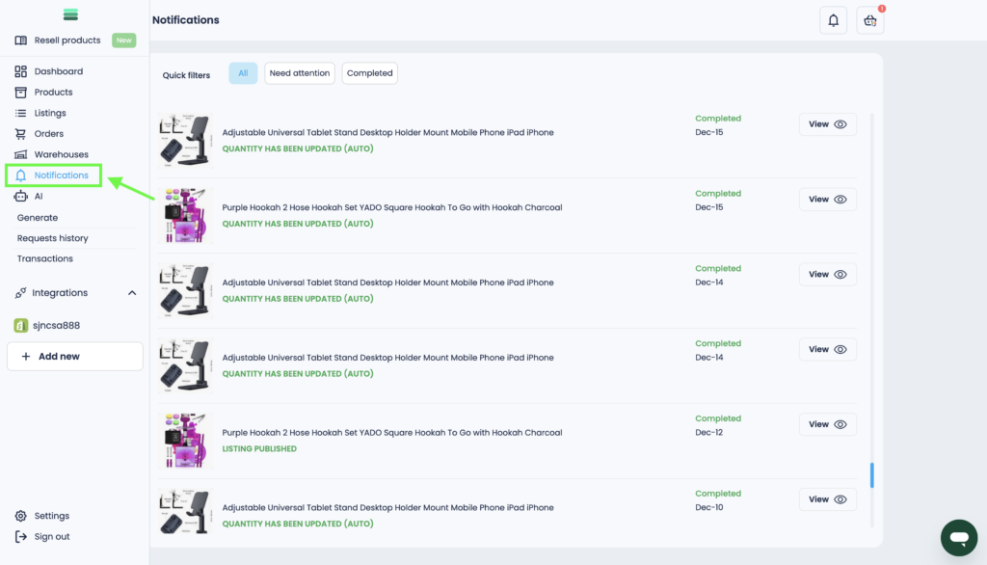
Task: Click the first Purple Hookah product thumbnail
Action: tap(185, 215)
